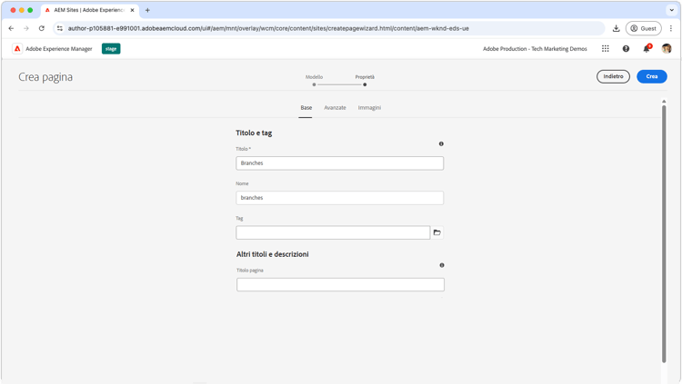Open new browser tab with plus
The width and height of the screenshot is (682, 384).
147,10
